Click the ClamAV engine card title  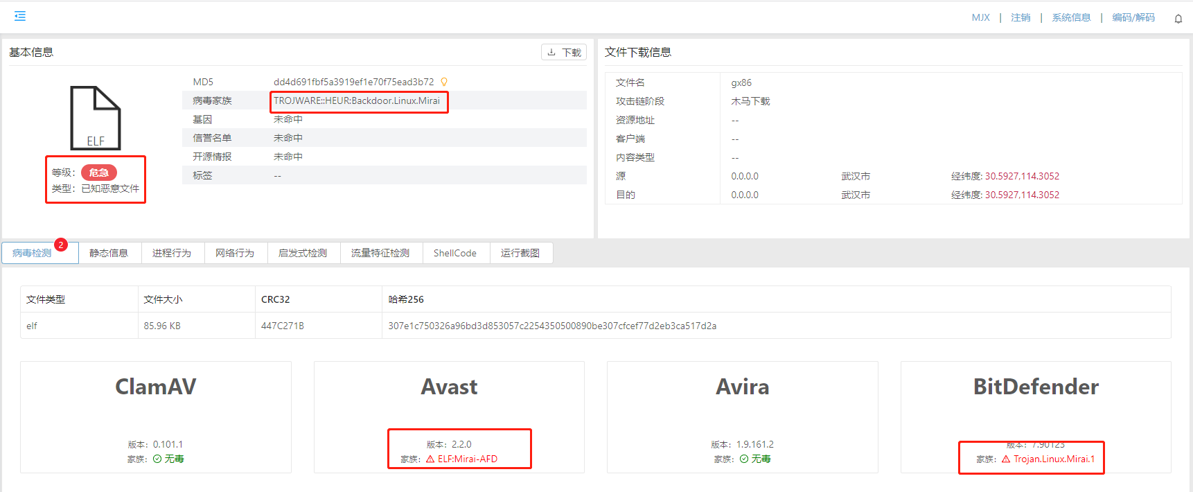156,386
